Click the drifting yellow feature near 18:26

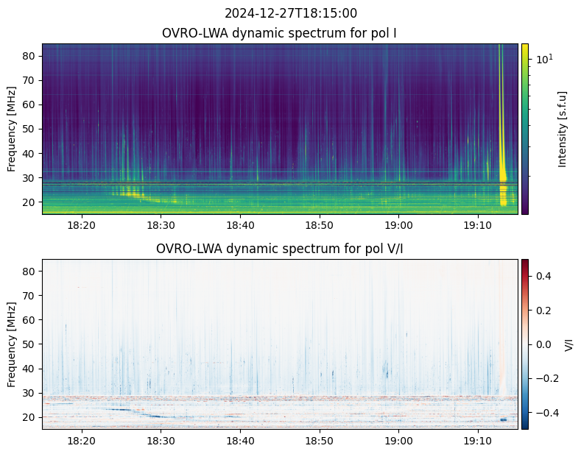tap(130, 193)
